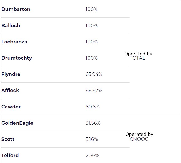Click the Cawdor field name
181x163 pixels.
11,107
